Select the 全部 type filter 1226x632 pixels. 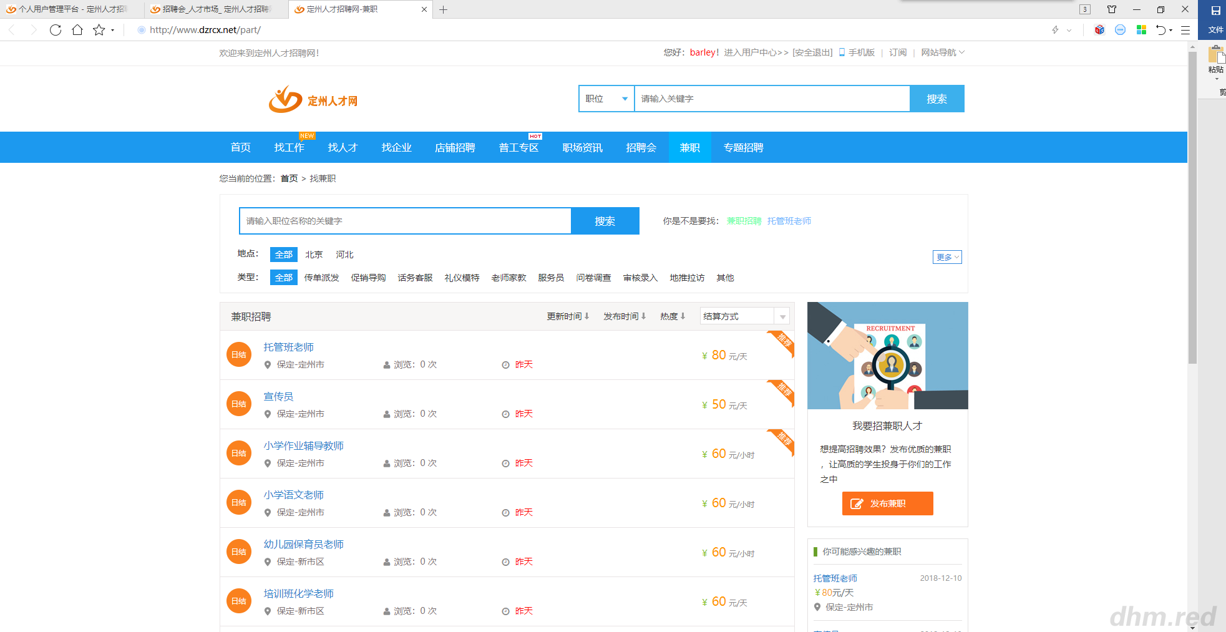[x=284, y=278]
